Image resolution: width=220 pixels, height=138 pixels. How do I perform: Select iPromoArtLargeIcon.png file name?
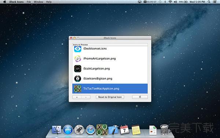tap(99, 59)
